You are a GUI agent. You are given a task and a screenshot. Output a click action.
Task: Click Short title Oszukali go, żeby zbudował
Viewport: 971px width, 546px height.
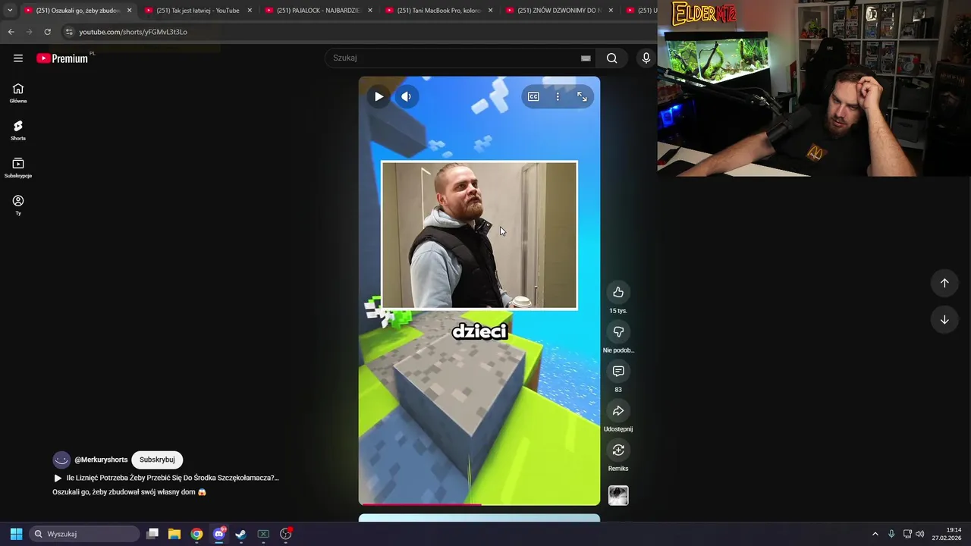point(129,492)
